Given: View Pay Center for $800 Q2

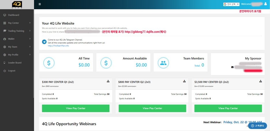Looking at the screenshot, I should tap(152, 108).
